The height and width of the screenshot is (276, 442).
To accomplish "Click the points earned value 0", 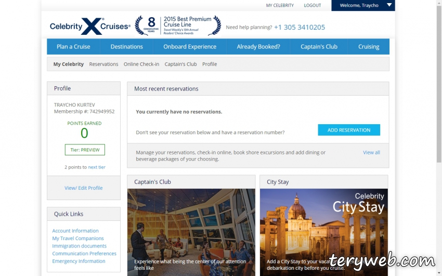I will click(x=84, y=133).
